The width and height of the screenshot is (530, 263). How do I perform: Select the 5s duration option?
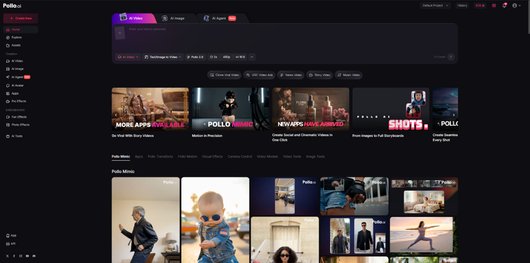(213, 57)
